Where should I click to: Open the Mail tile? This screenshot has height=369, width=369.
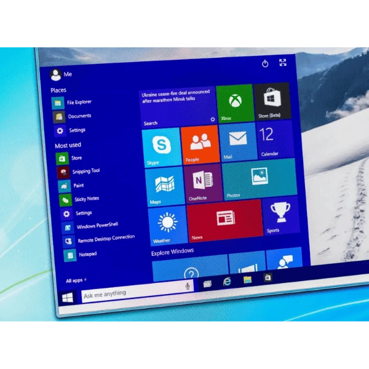click(237, 142)
